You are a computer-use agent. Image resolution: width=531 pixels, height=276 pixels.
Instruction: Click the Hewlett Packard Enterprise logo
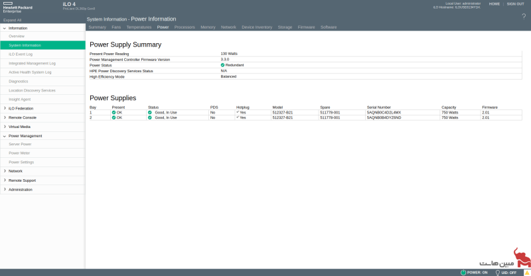pos(17,7)
